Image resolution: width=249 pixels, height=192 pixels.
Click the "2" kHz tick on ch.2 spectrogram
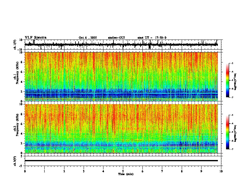pos(22,143)
